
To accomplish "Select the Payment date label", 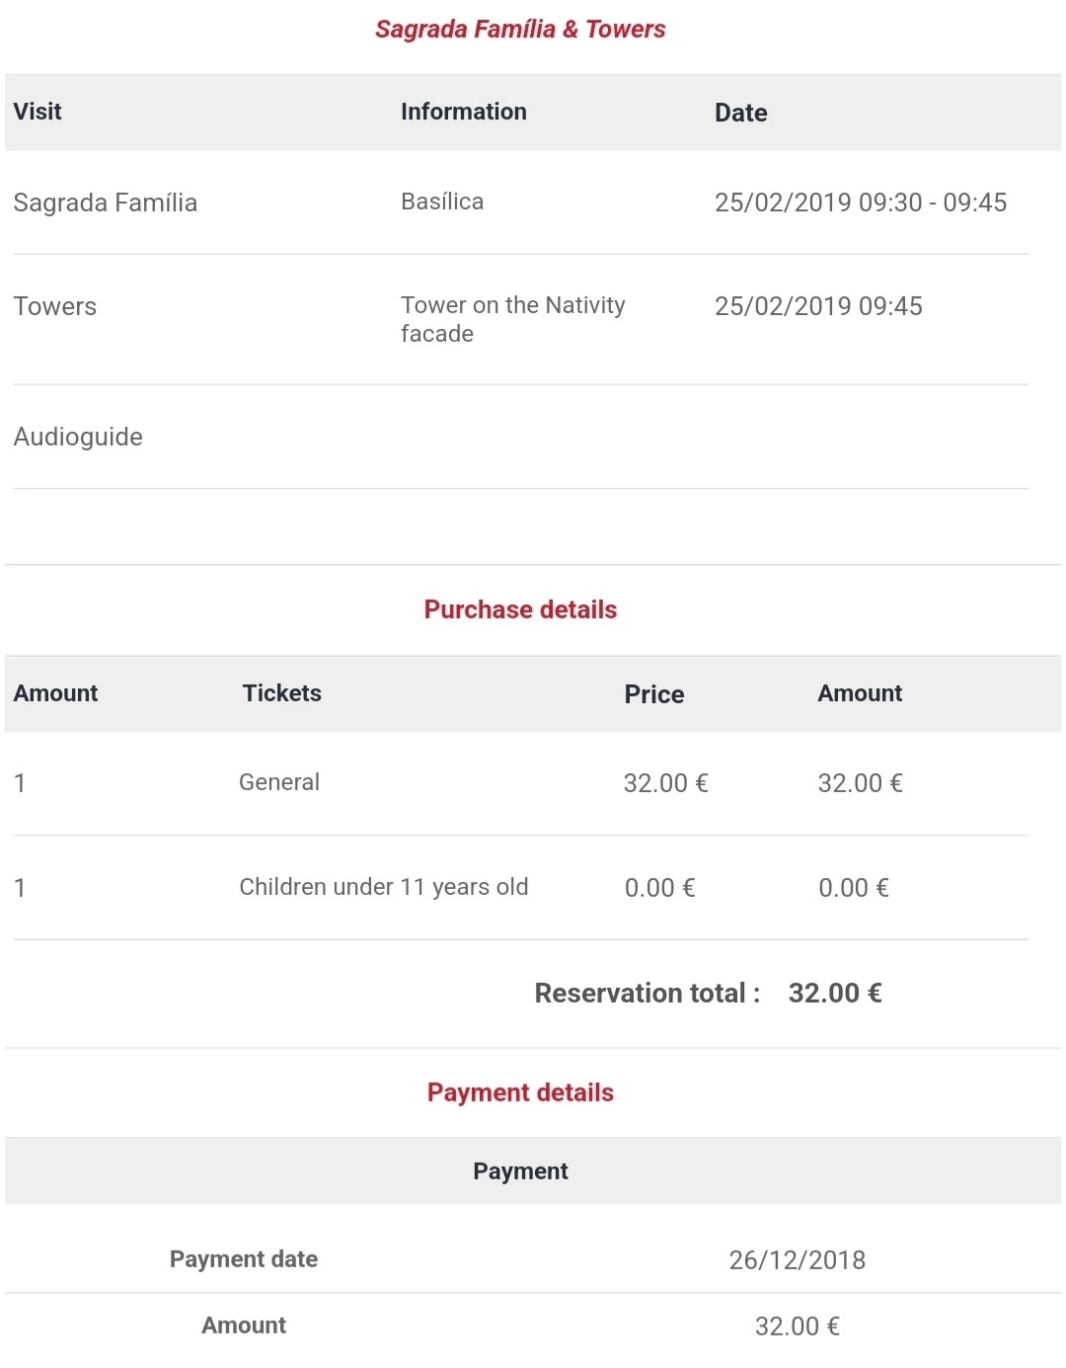I will tap(244, 1259).
